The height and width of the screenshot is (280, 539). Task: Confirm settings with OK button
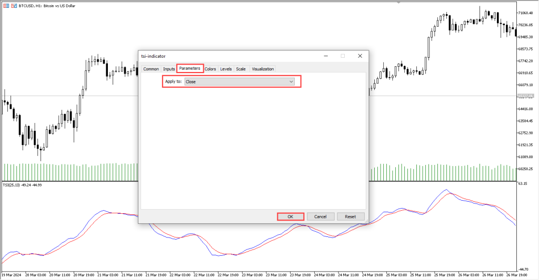pyautogui.click(x=291, y=216)
